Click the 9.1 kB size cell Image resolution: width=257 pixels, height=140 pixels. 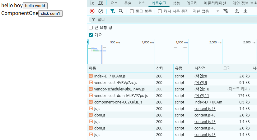click(236, 83)
